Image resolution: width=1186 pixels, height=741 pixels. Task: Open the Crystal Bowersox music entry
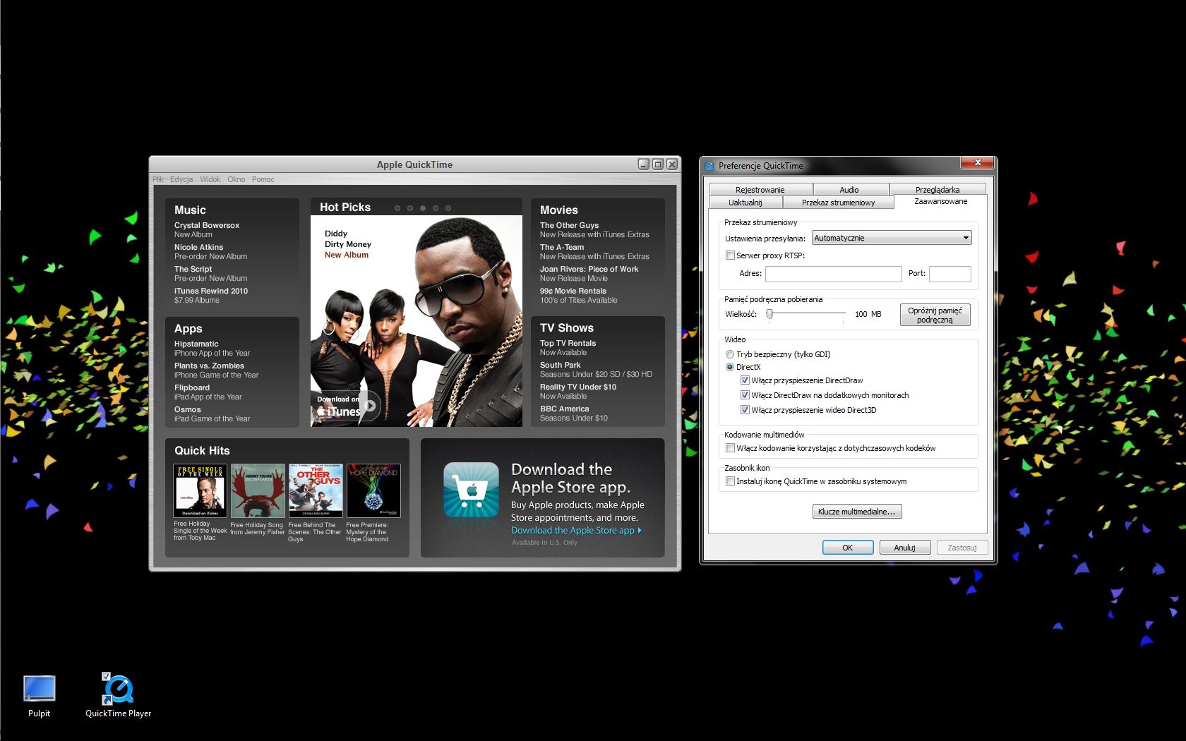[x=207, y=229]
